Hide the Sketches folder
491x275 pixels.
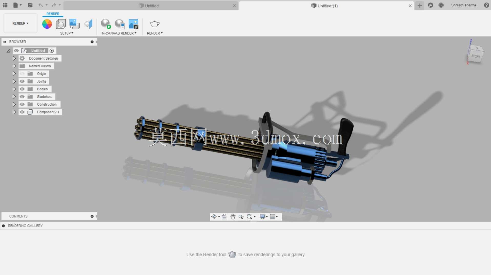pyautogui.click(x=22, y=97)
